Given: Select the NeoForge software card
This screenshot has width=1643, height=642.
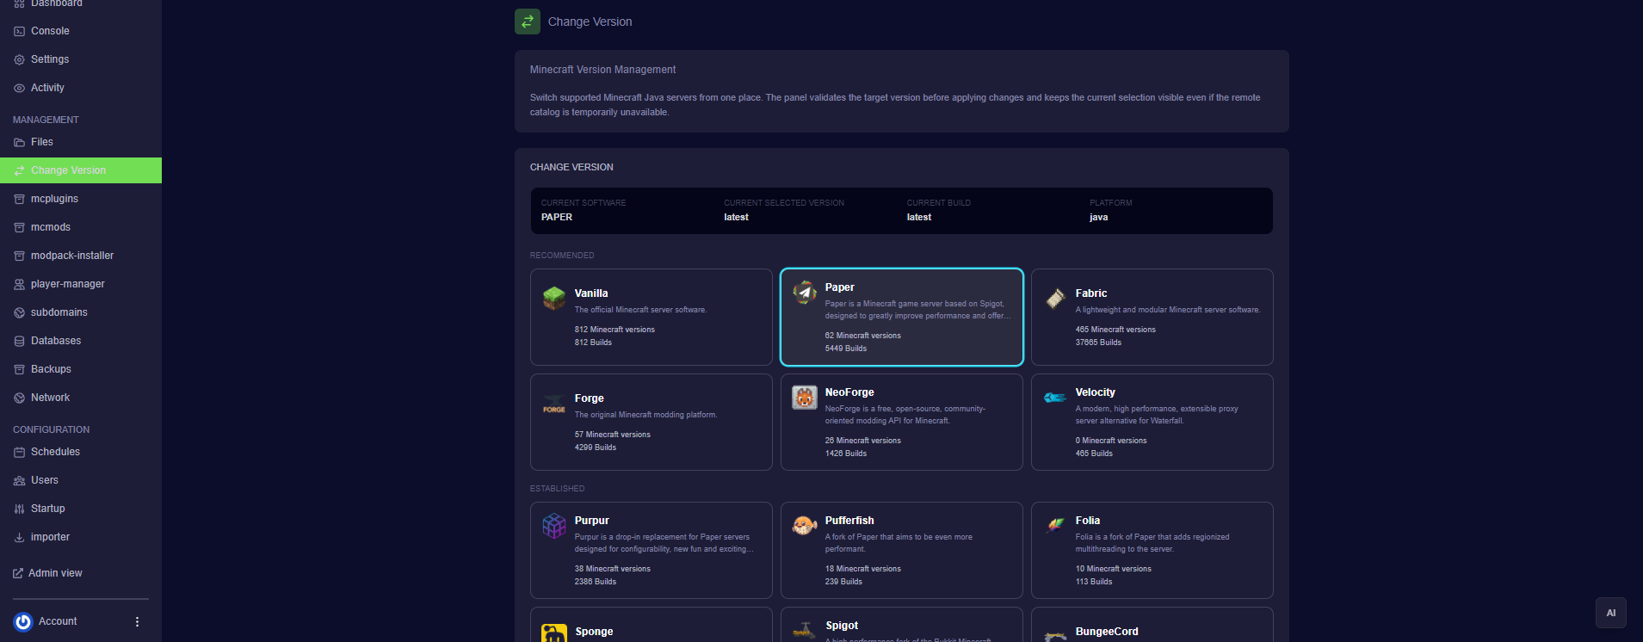Looking at the screenshot, I should click(x=902, y=422).
